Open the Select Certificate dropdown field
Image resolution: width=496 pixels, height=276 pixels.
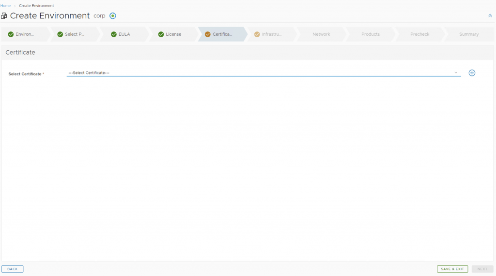(x=262, y=73)
